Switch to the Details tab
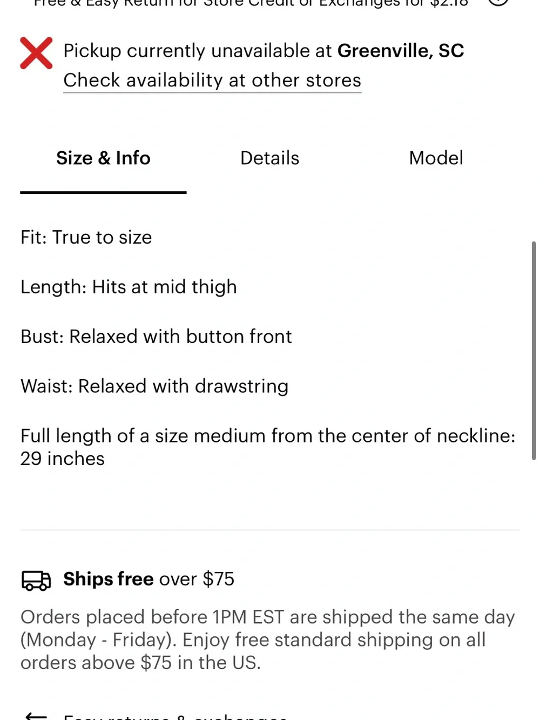The width and height of the screenshot is (540, 720). click(269, 158)
